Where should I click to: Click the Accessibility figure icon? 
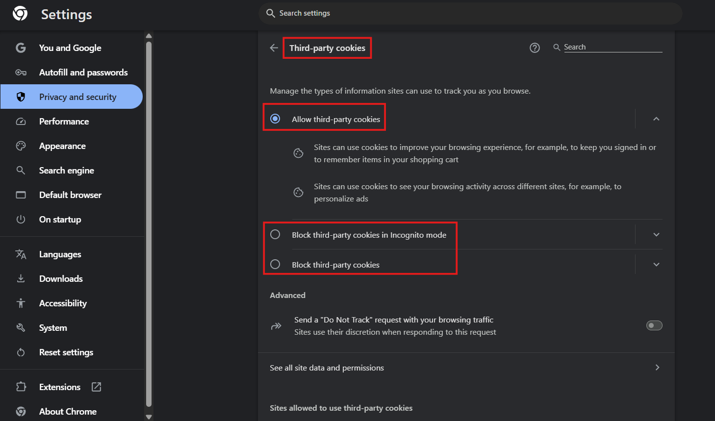[21, 303]
